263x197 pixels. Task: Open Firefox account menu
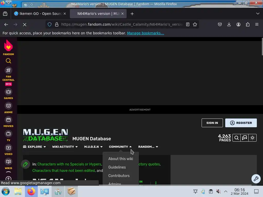[238, 24]
